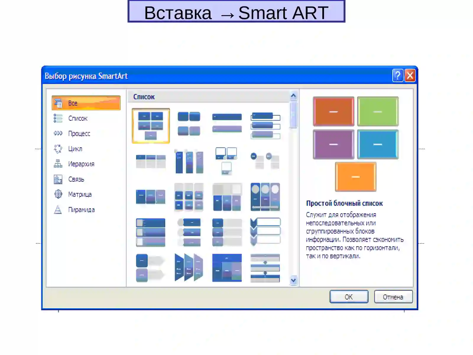This screenshot has height=355, width=473.
Task: Click the vertical scrollbar thumb
Action: point(293,115)
